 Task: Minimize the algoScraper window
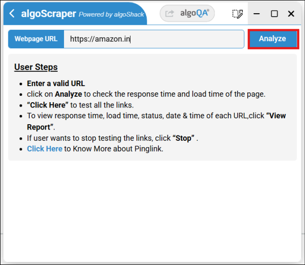pyautogui.click(x=257, y=14)
